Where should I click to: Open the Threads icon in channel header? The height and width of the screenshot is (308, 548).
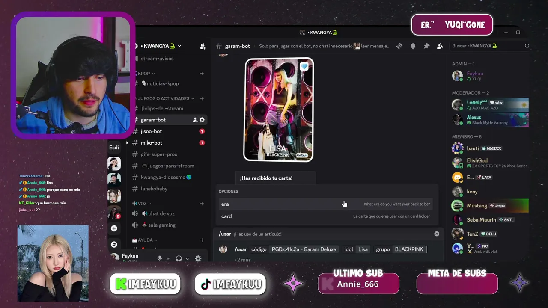tap(399, 46)
